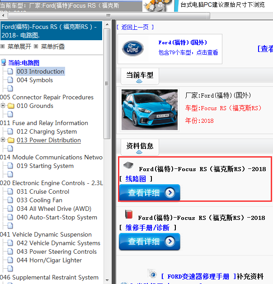The height and width of the screenshot is (284, 273).
Task: Open 041 Vehicle Dynamic Suspension
Action: click(x=46, y=234)
